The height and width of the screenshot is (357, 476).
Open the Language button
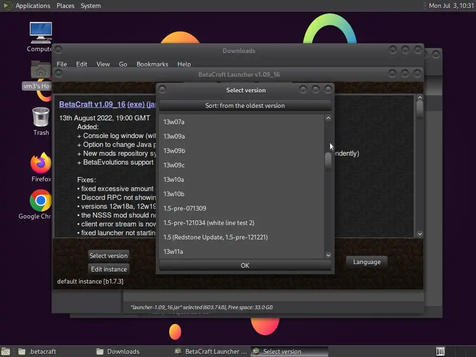[x=367, y=262]
